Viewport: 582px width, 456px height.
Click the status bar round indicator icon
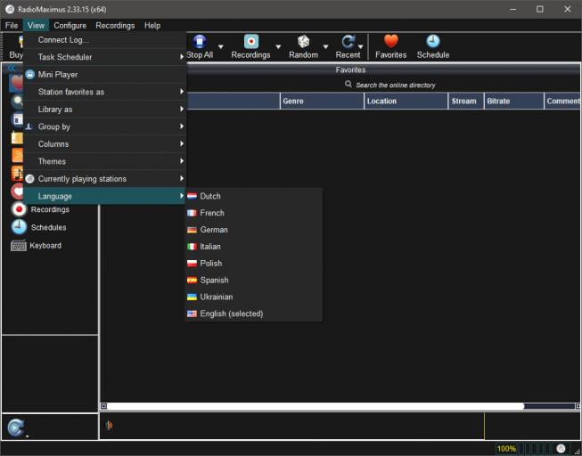tap(561, 449)
